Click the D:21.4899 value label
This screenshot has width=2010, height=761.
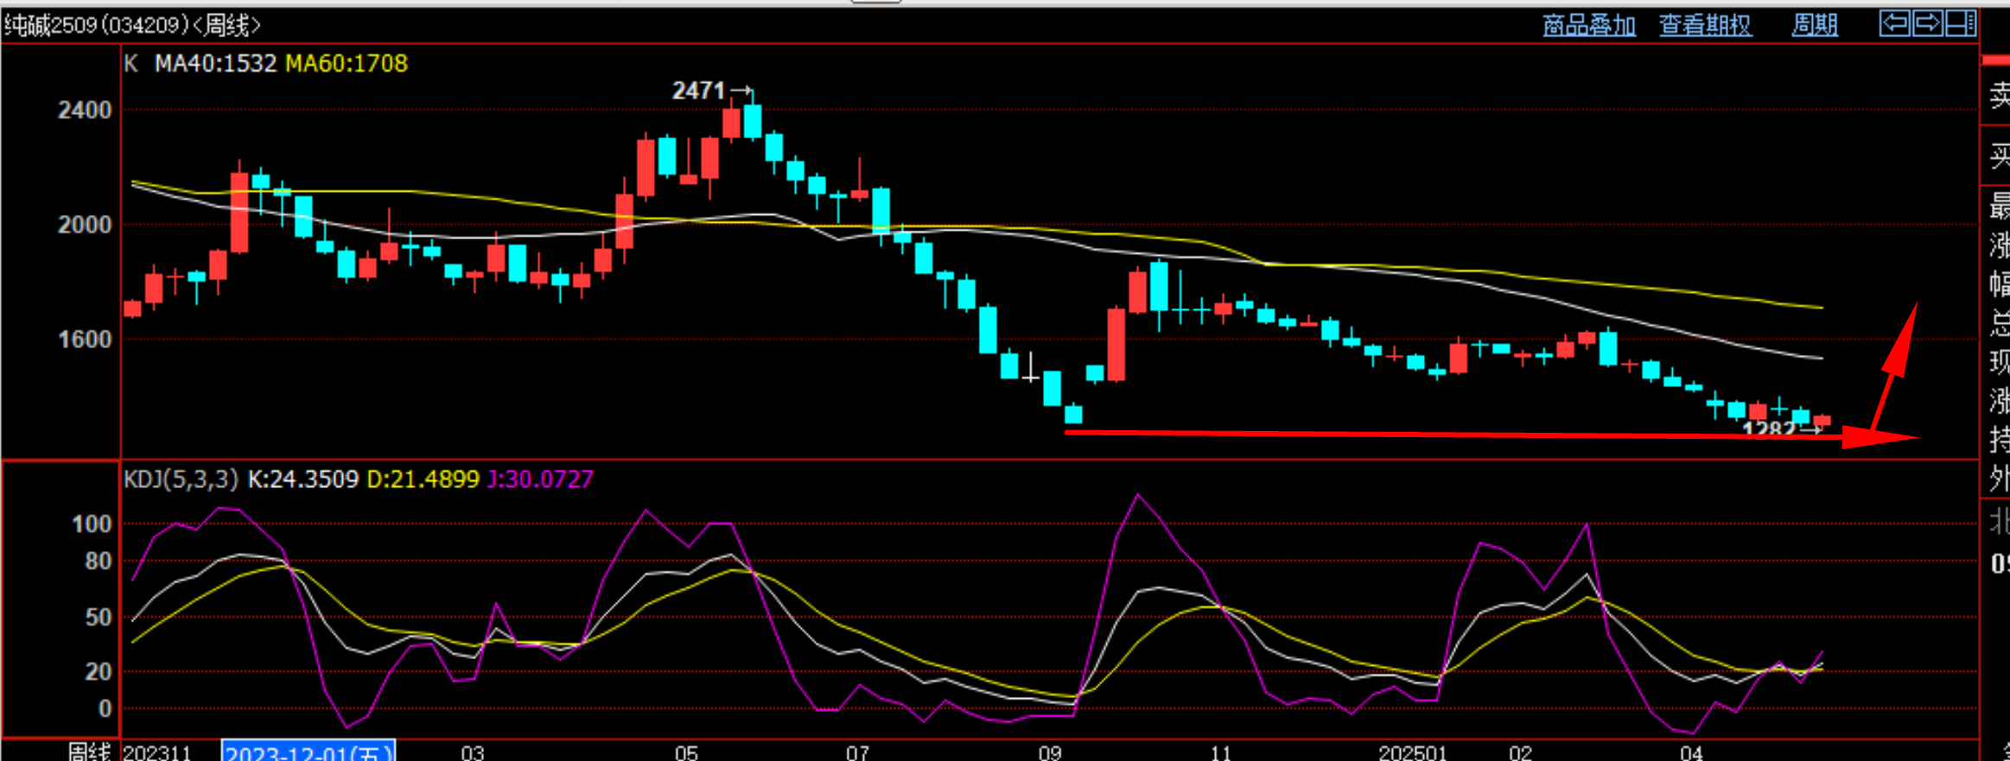click(423, 479)
